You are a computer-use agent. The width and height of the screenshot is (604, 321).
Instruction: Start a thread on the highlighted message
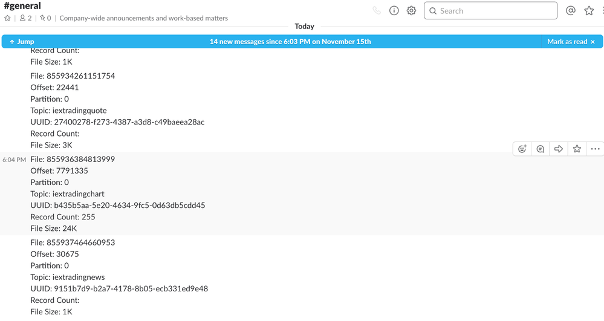[541, 149]
